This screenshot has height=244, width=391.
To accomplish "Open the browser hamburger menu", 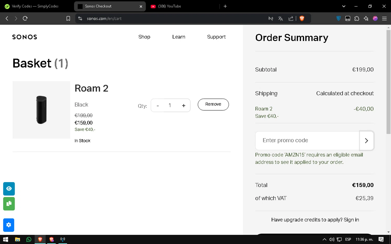I will 384,18.
